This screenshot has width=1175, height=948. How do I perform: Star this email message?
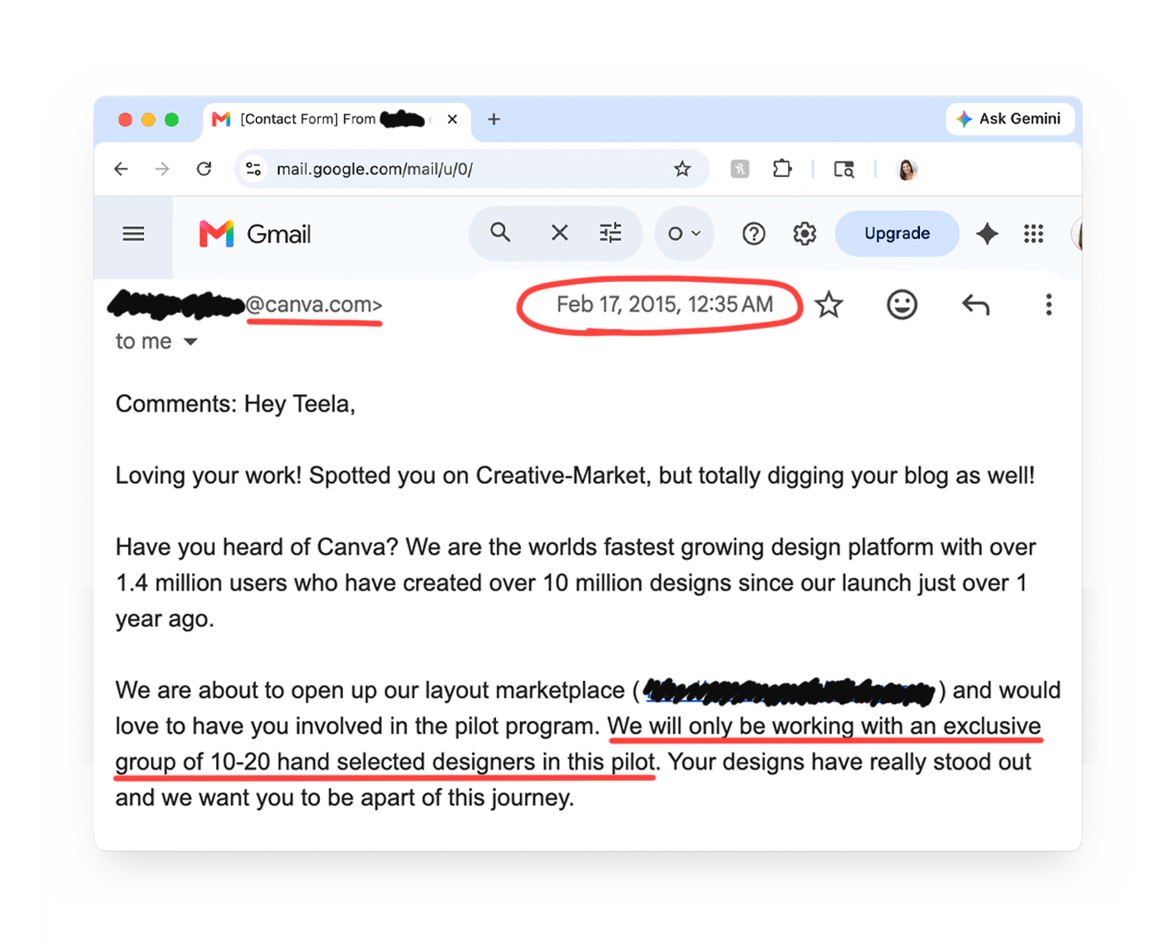829,305
